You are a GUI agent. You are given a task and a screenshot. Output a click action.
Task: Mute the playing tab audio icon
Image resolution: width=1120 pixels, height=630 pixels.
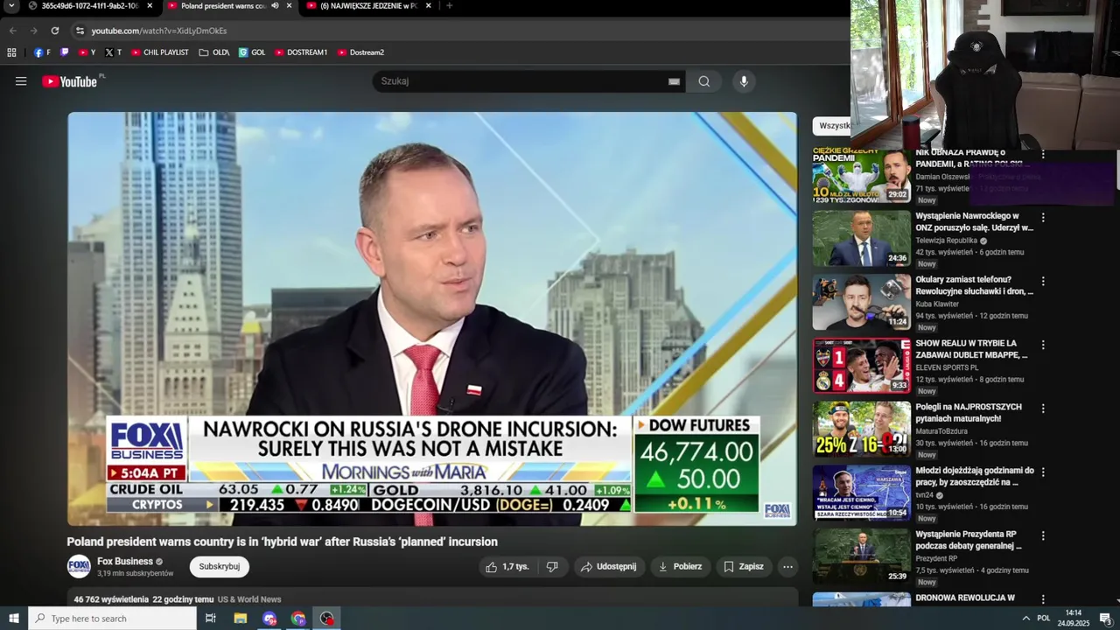[275, 6]
